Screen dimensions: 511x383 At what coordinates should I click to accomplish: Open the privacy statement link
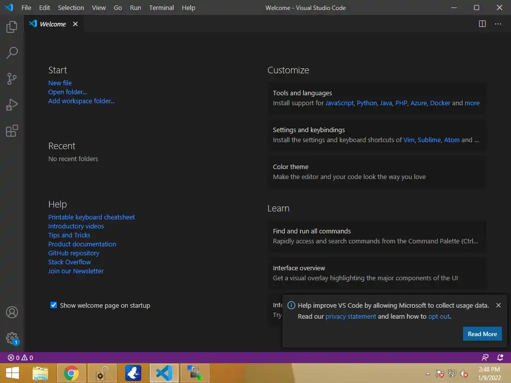click(x=351, y=317)
